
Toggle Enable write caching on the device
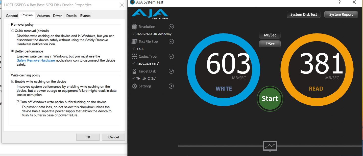(x=13, y=82)
